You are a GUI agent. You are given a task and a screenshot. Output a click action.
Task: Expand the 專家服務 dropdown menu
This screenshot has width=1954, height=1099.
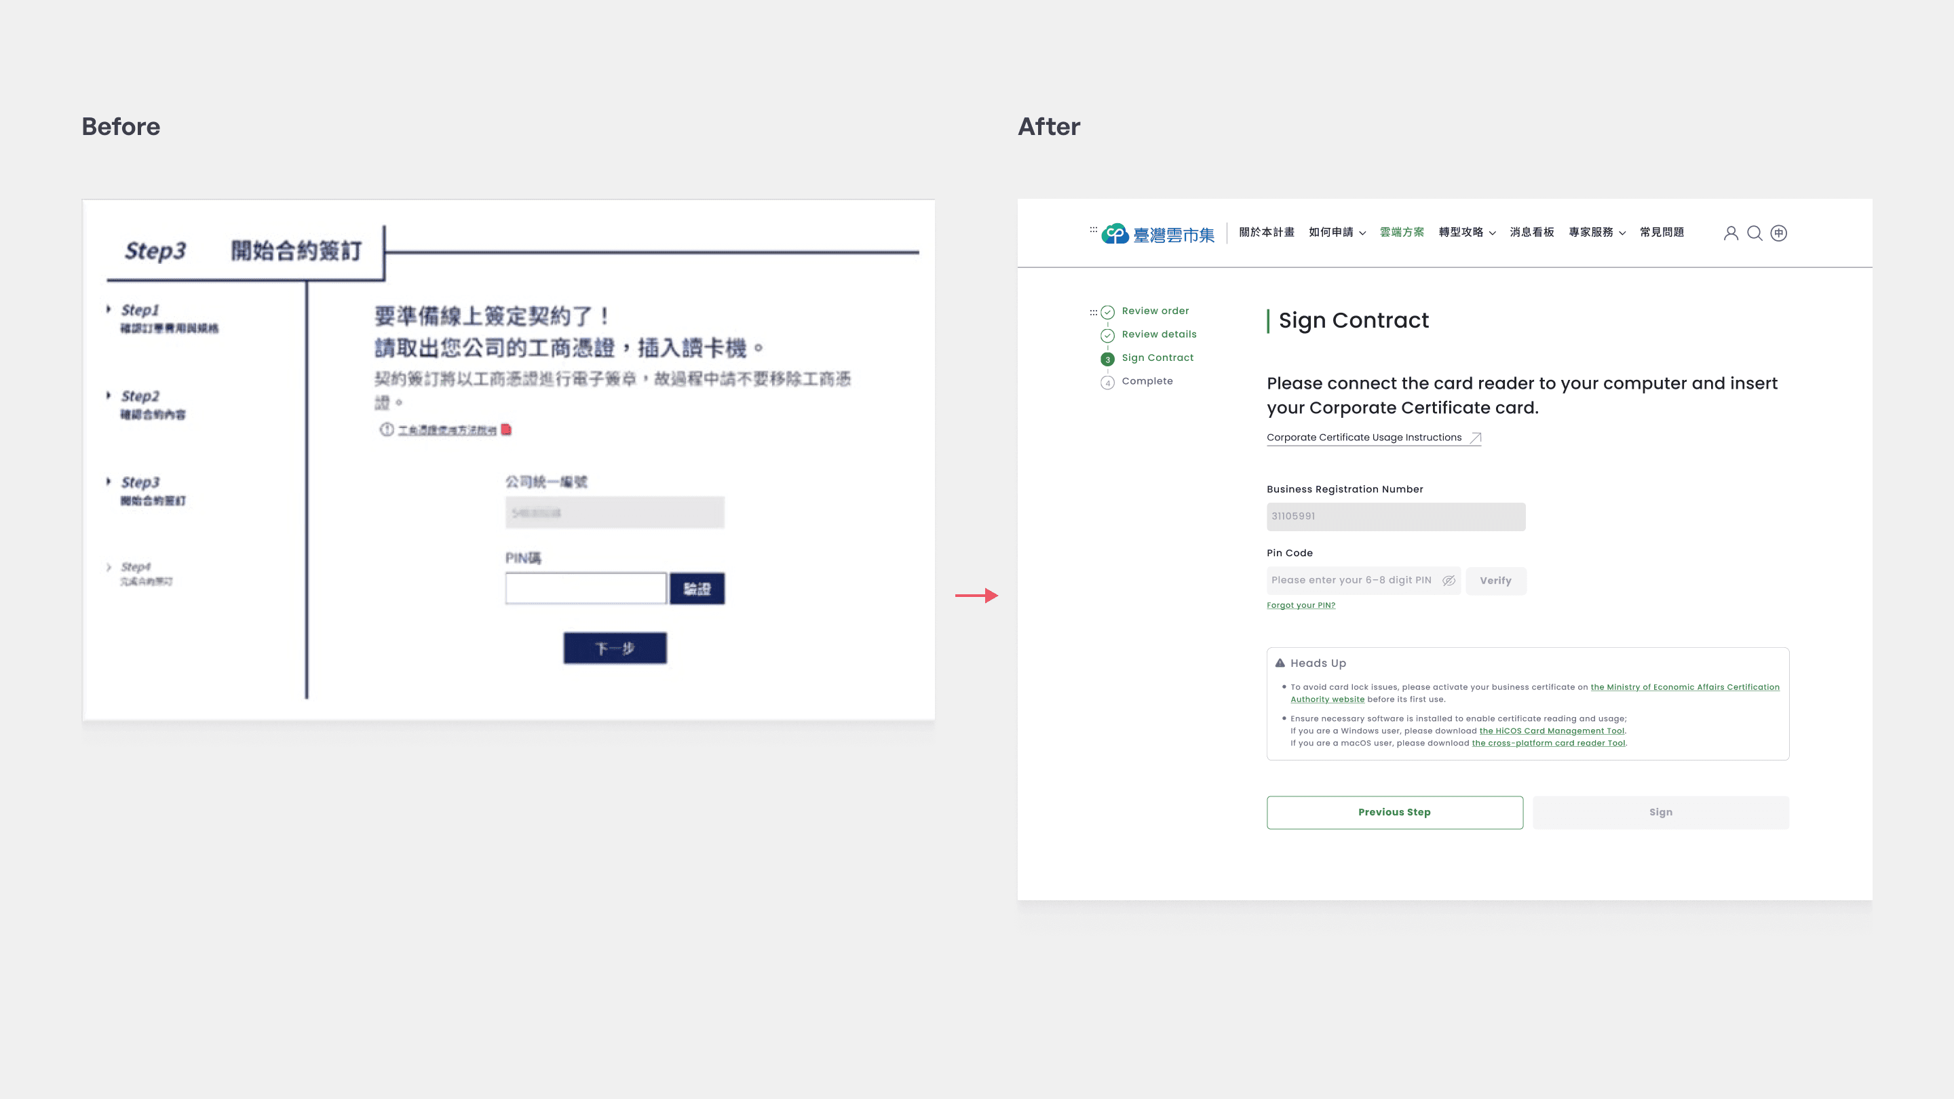(x=1596, y=232)
